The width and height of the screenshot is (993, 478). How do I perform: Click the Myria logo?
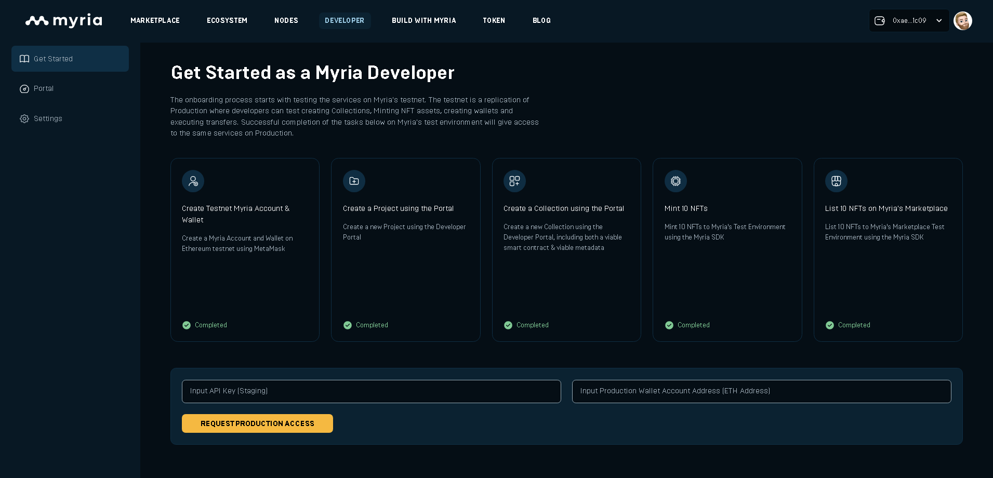click(64, 21)
